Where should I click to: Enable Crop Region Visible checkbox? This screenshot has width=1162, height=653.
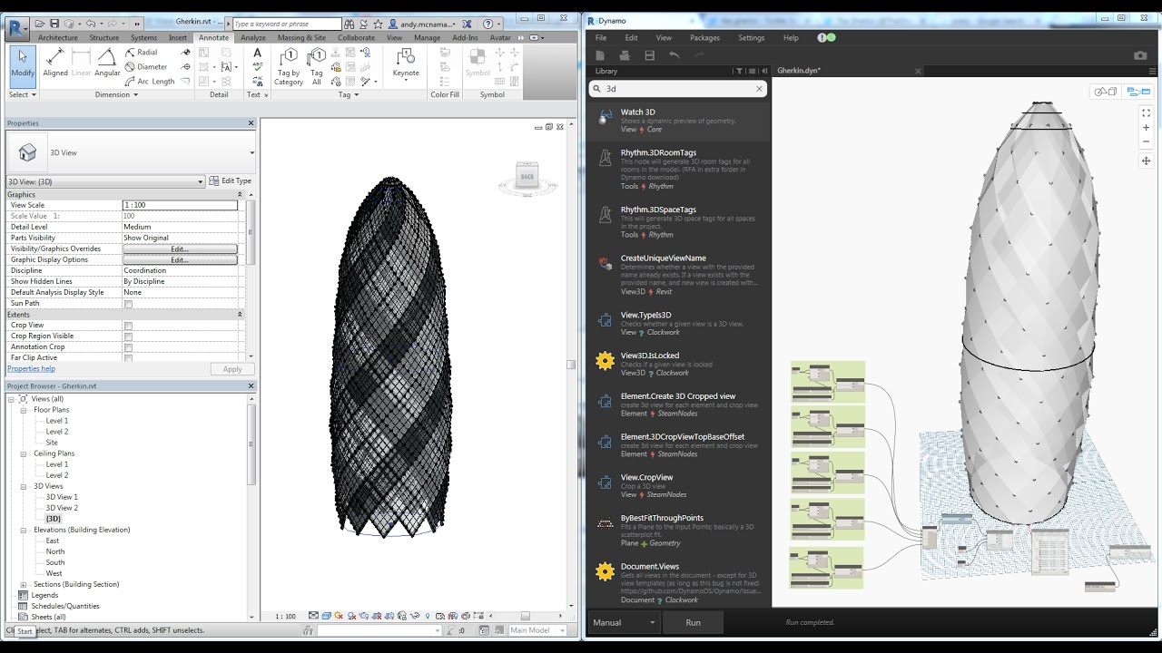click(x=128, y=336)
